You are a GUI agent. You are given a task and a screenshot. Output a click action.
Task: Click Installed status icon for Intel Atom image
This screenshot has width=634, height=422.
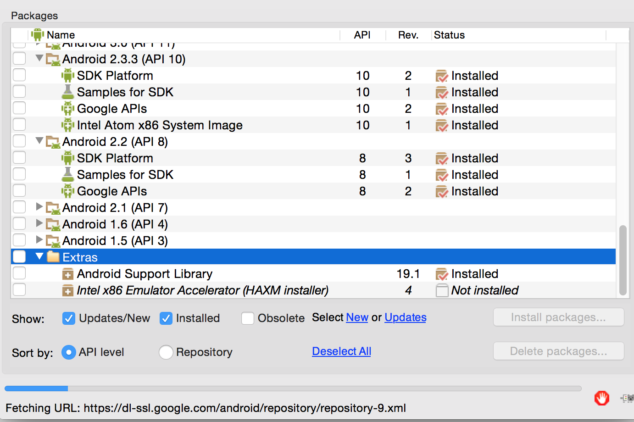442,126
